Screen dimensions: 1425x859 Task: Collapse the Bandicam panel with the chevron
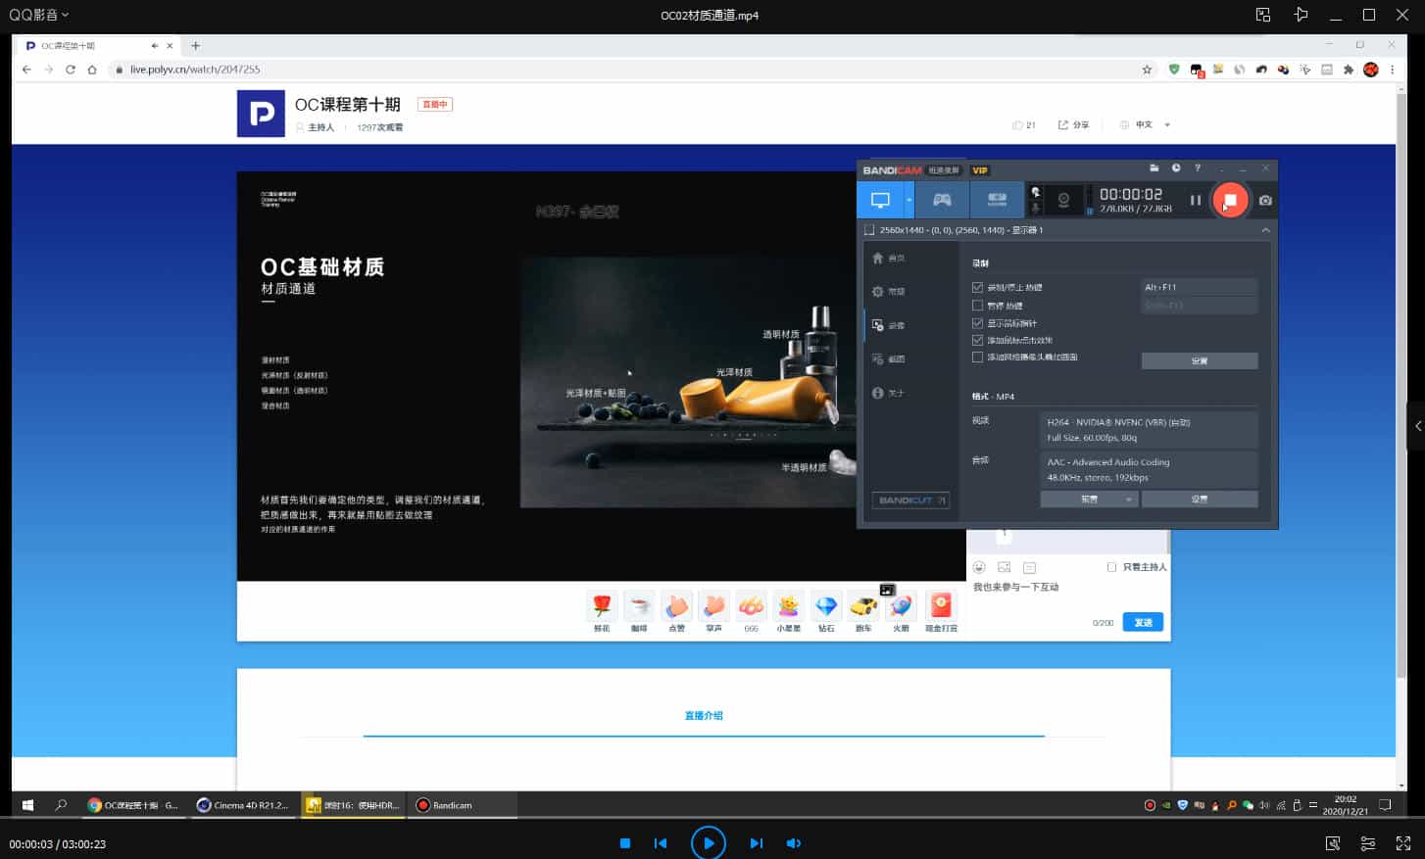click(1265, 230)
